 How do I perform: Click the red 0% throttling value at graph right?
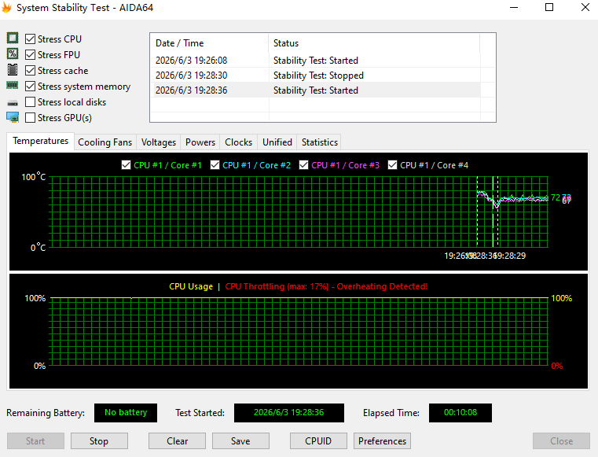coord(557,366)
